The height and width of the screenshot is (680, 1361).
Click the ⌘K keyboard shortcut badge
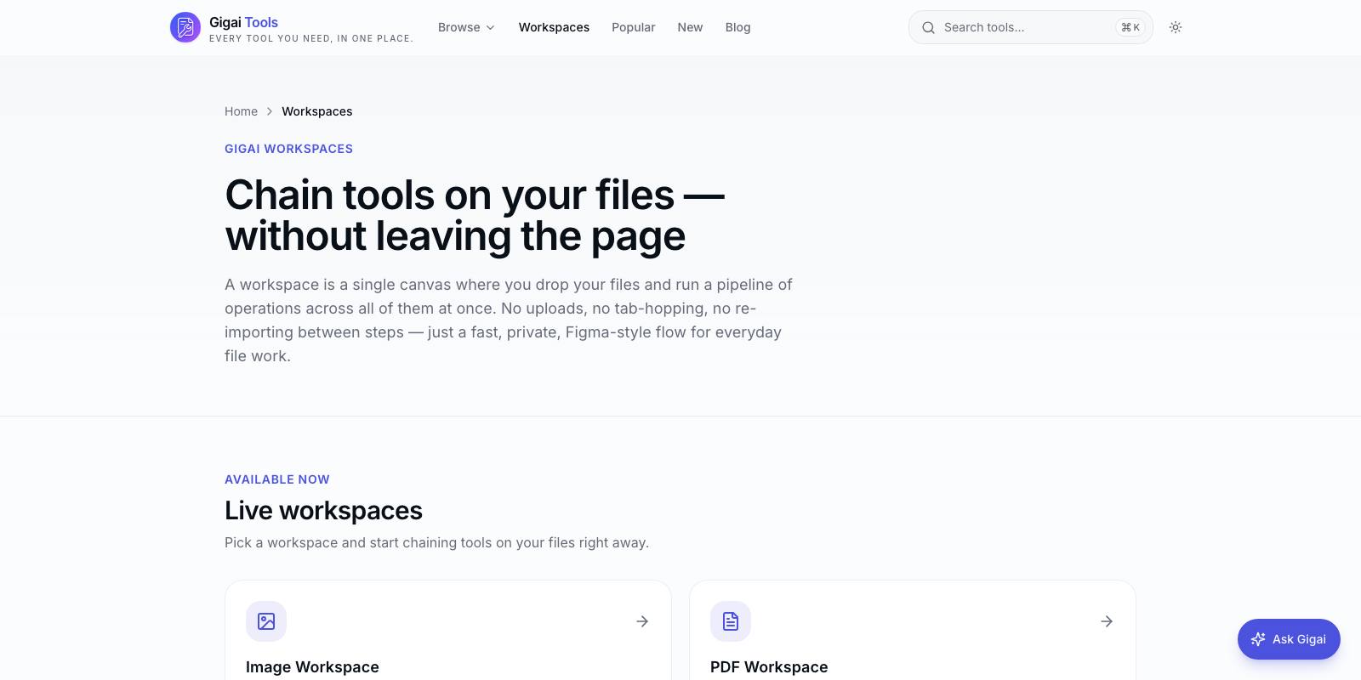[1130, 27]
